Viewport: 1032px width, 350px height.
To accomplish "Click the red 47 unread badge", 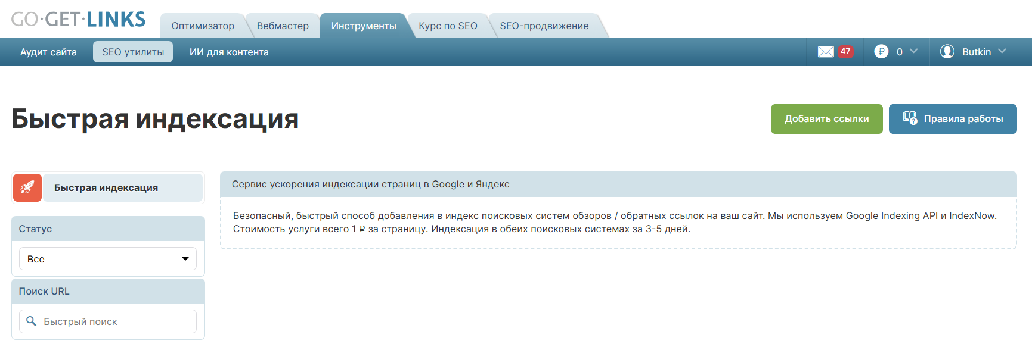I will (845, 52).
